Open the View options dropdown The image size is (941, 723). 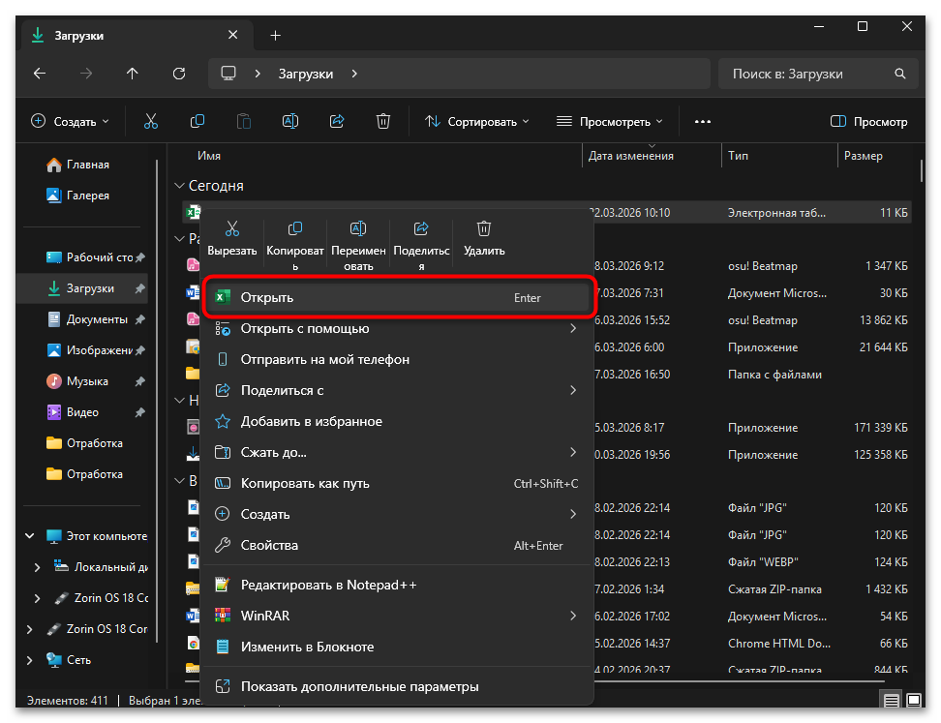tap(609, 122)
